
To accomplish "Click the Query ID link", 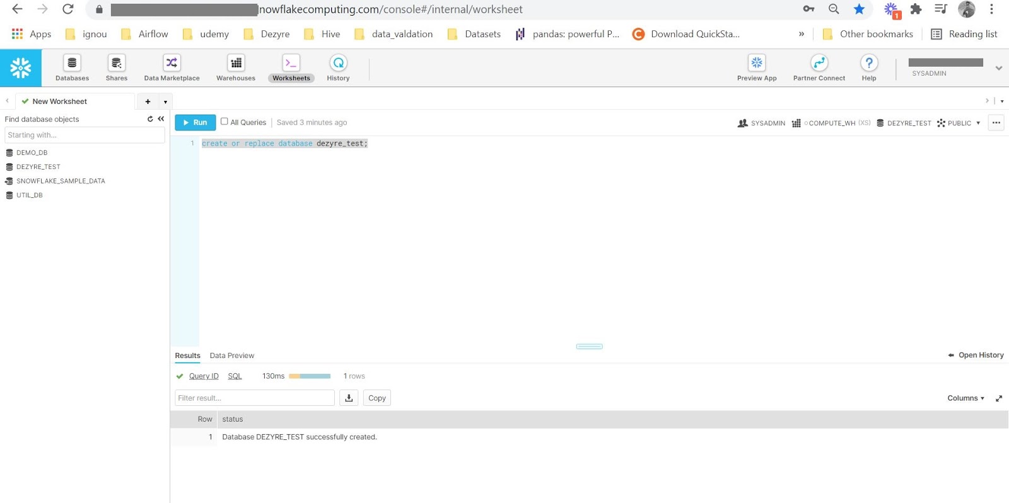I will coord(204,376).
